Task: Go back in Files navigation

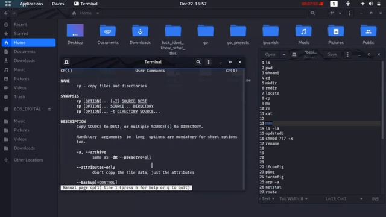Action: 6,13
